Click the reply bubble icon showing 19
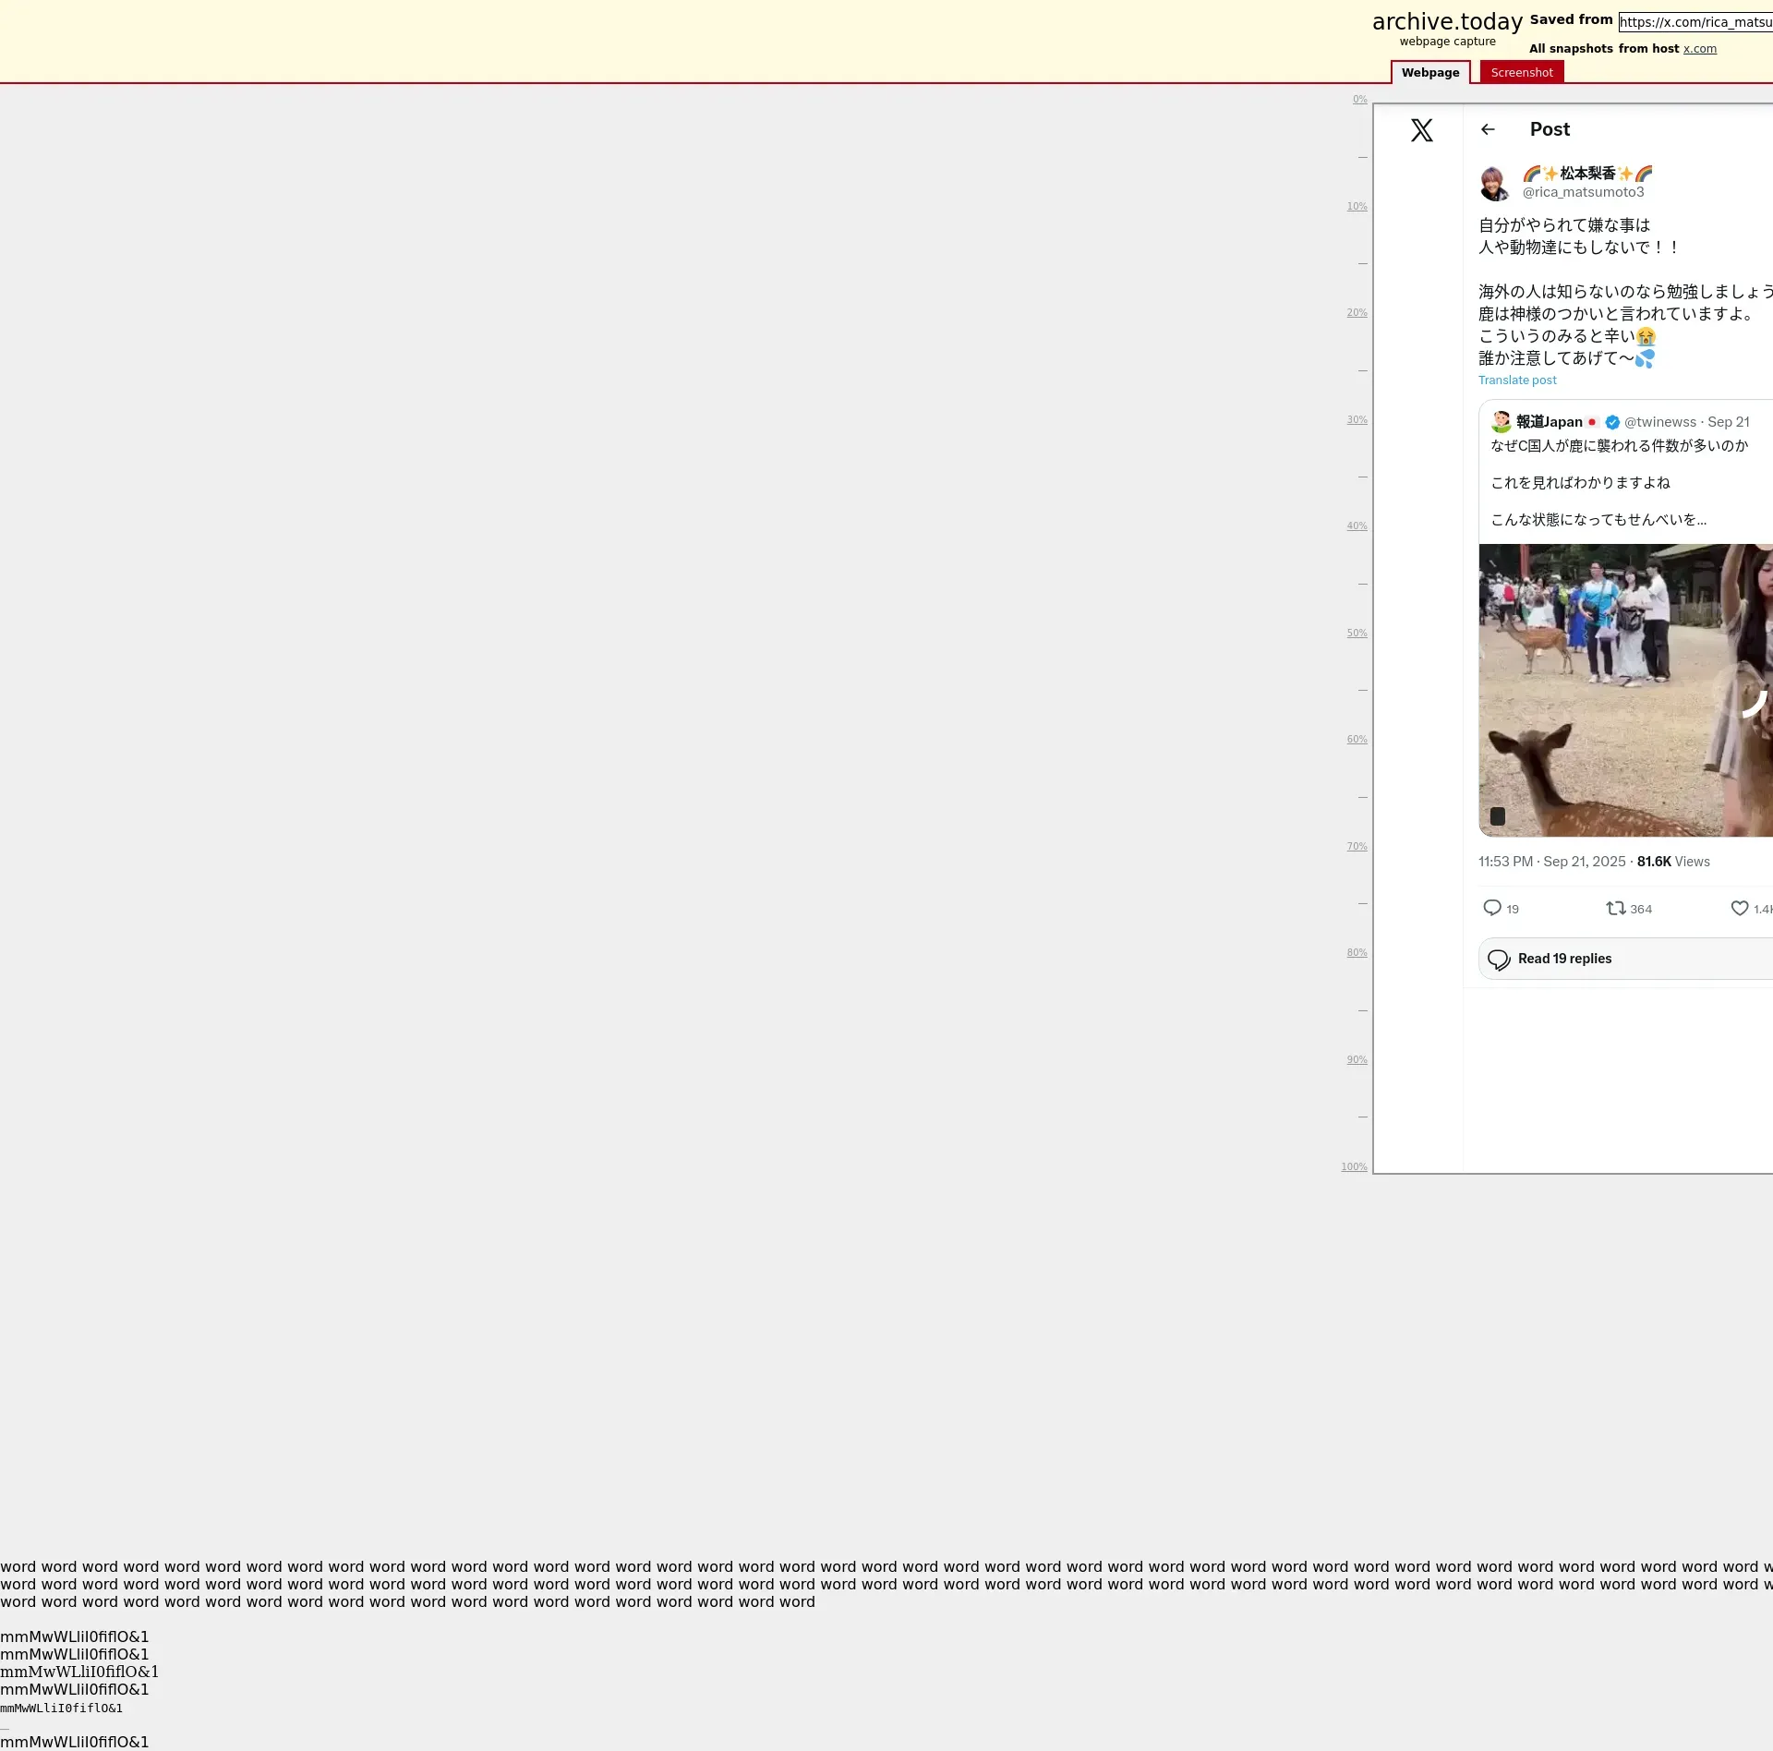1773x1751 pixels. click(x=1491, y=908)
